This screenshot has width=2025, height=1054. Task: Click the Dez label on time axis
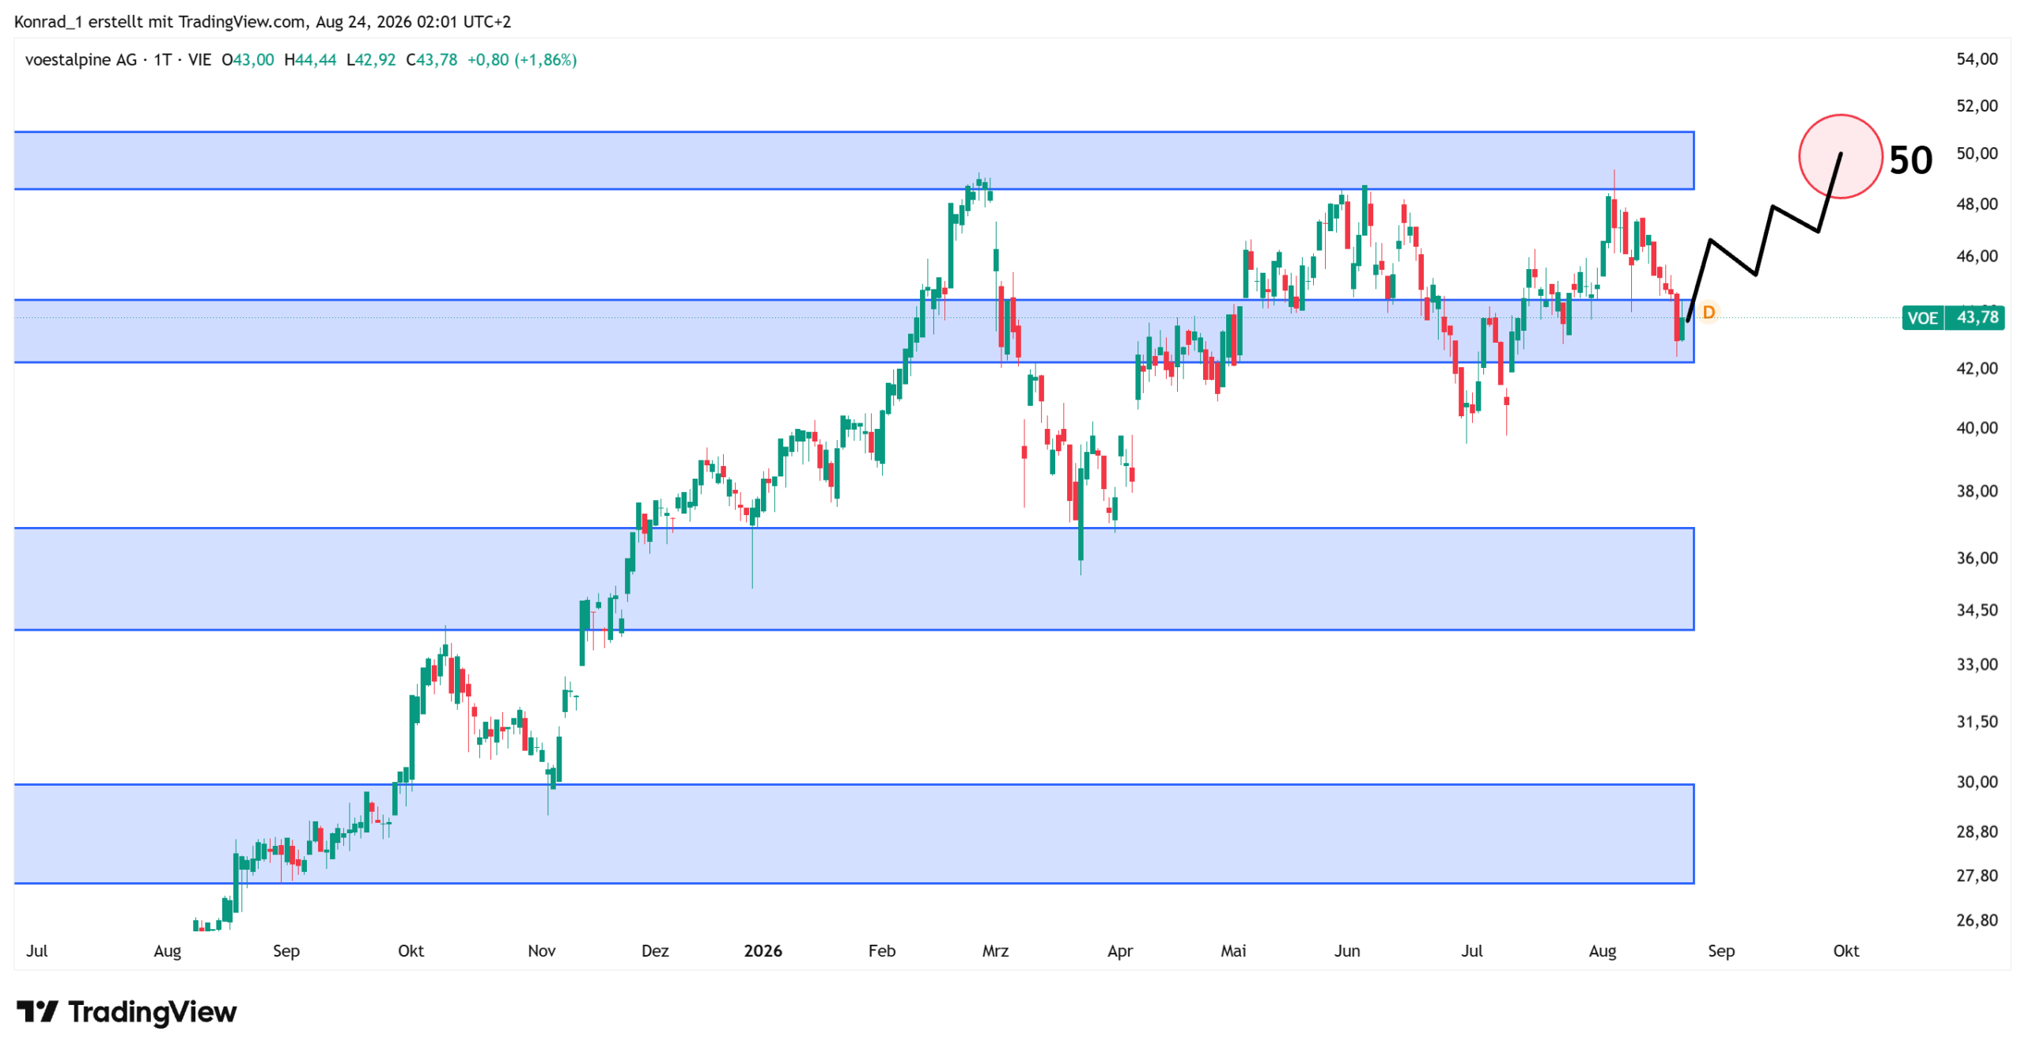click(x=654, y=951)
